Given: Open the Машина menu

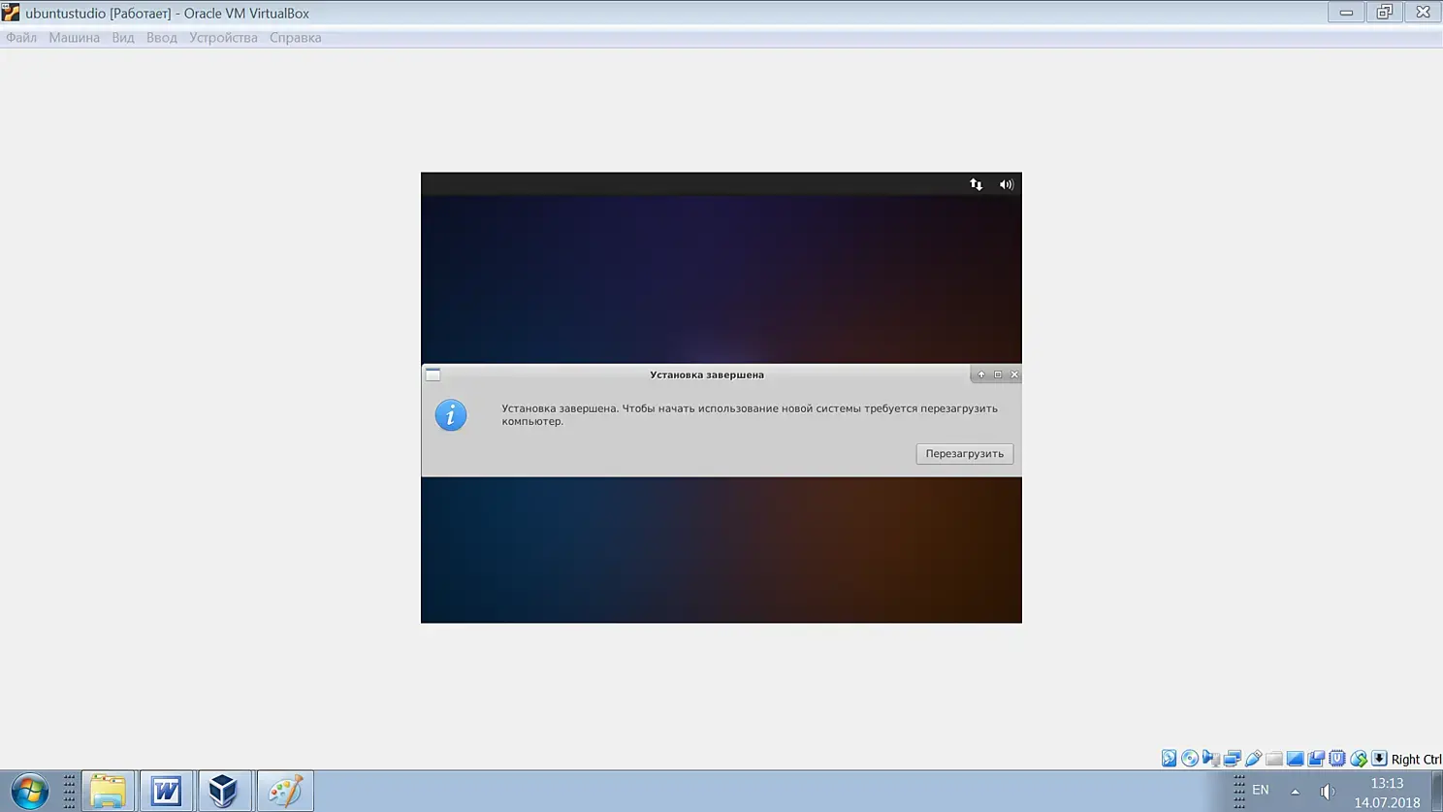Looking at the screenshot, I should tap(75, 38).
